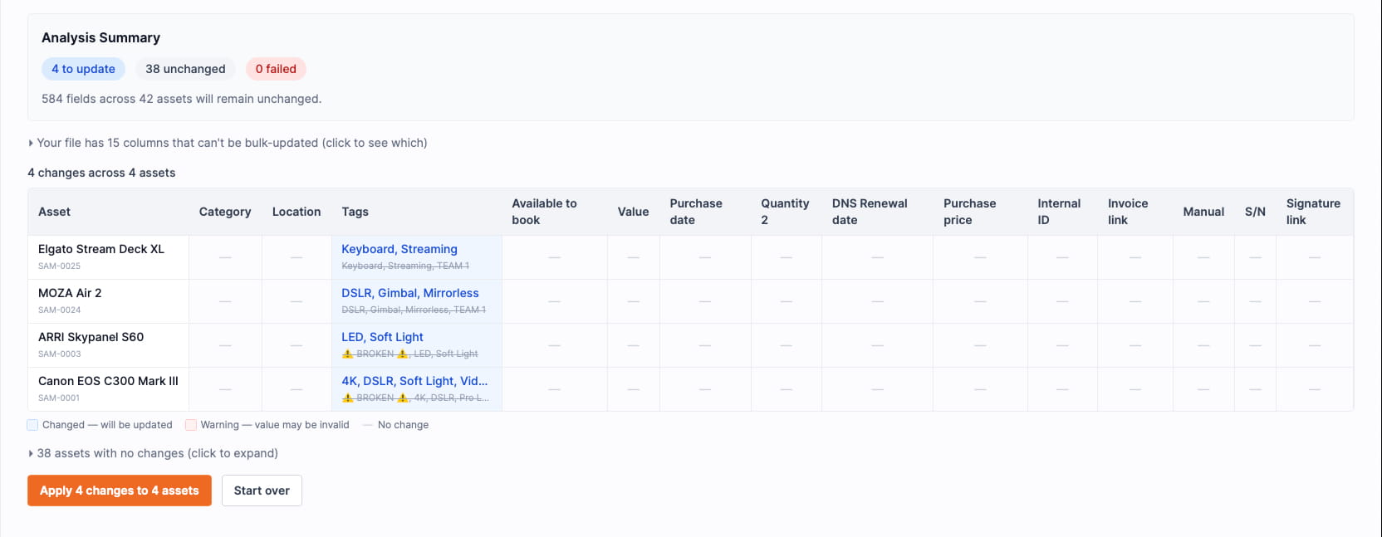
Task: Click the Asset column header
Action: tap(54, 212)
